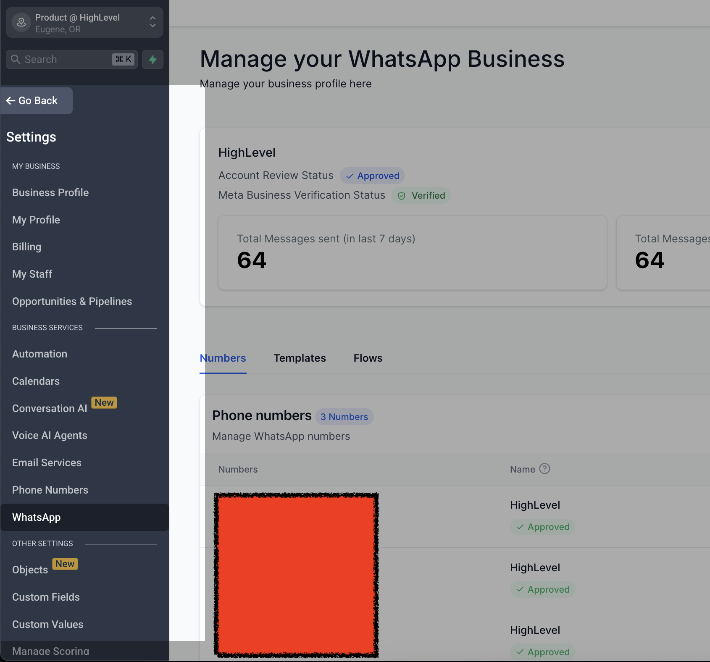
Task: Click the green lightning bolt quick-actions icon
Action: pyautogui.click(x=153, y=60)
